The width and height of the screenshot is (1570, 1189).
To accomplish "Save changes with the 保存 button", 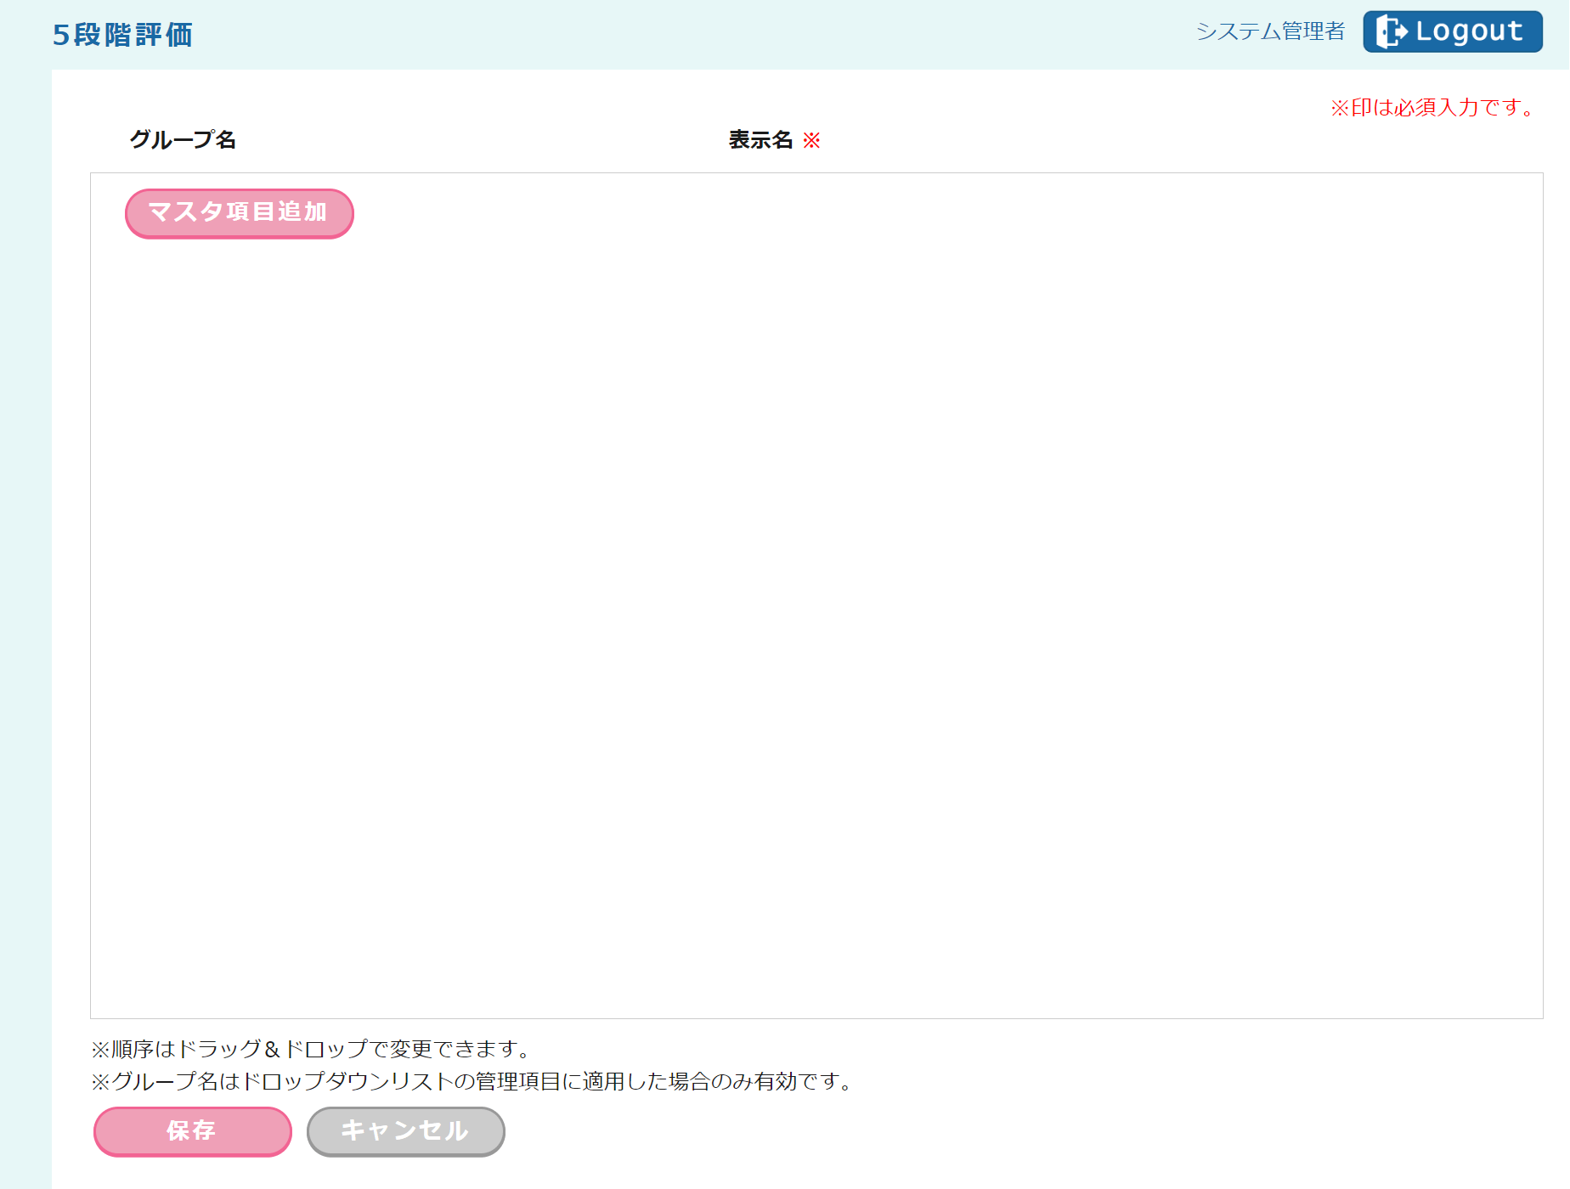I will pyautogui.click(x=192, y=1130).
